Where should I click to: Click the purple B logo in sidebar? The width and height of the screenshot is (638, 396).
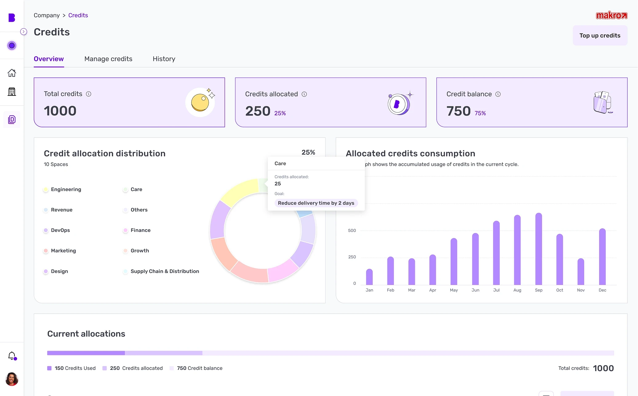point(12,18)
